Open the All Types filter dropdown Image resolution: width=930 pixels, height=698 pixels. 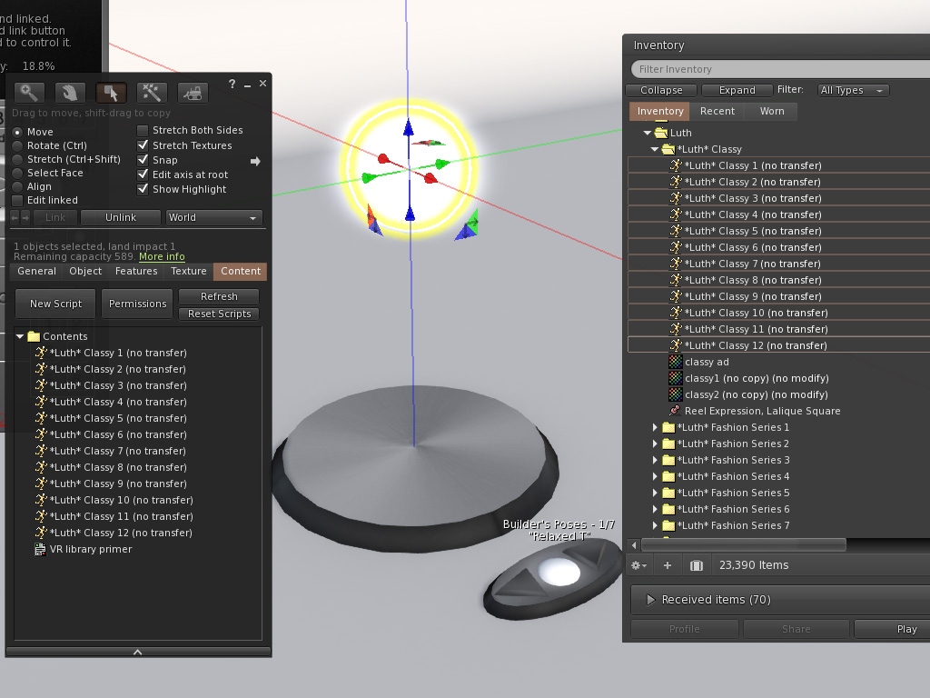[853, 90]
